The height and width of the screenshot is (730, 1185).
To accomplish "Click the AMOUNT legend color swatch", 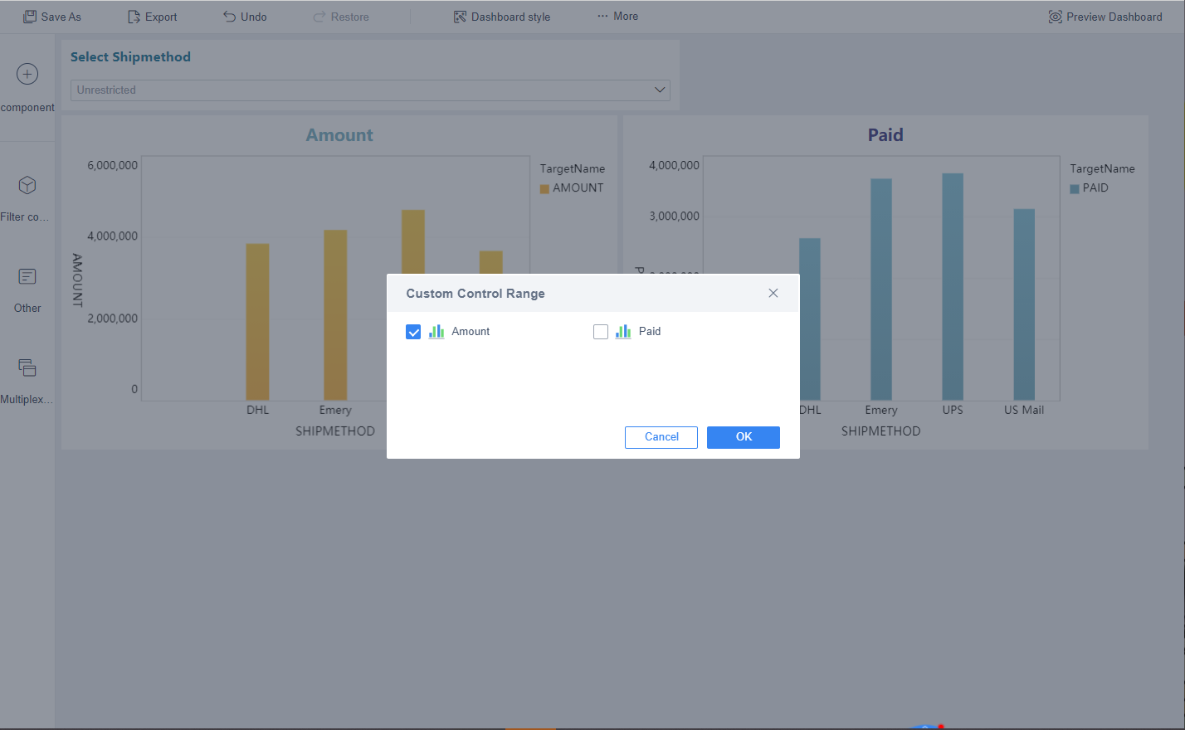I will point(544,189).
